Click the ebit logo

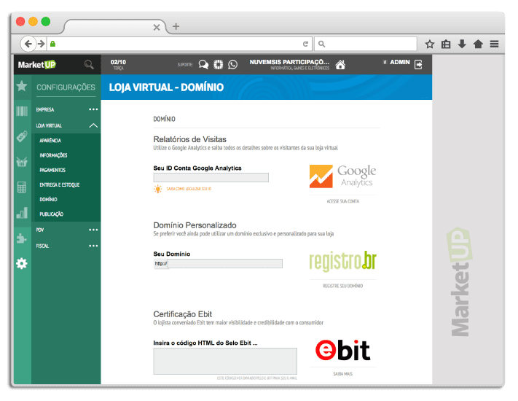(342, 350)
